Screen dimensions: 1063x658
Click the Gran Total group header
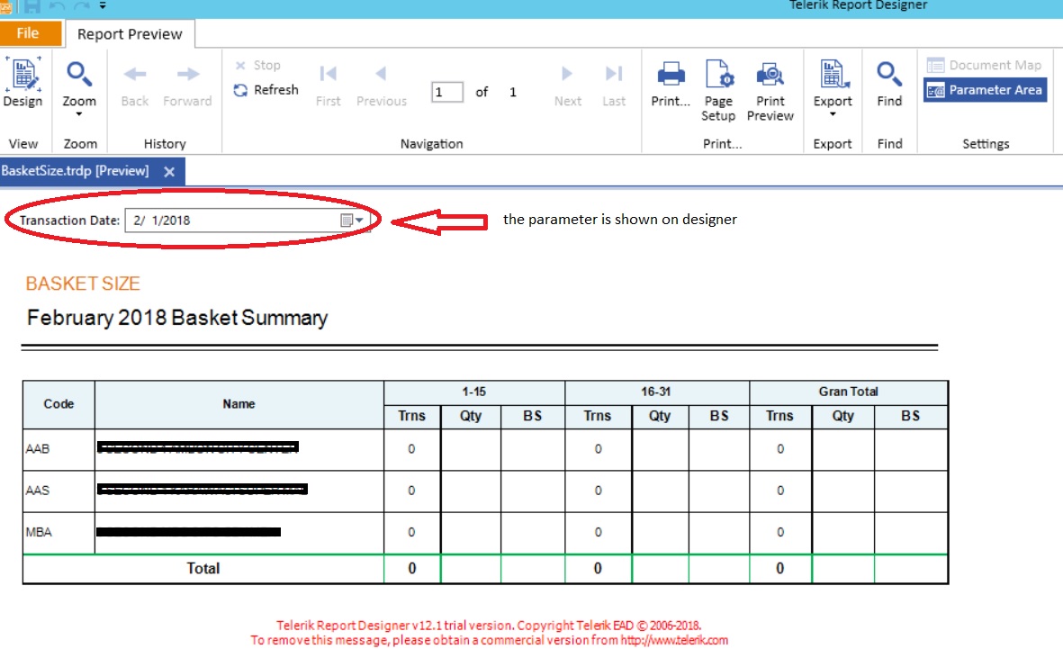coord(848,392)
